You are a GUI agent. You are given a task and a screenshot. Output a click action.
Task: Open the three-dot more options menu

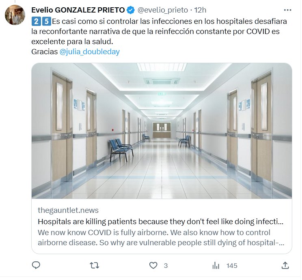[x=287, y=10]
